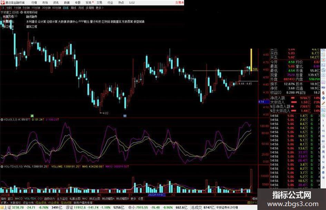
Task: Select the pencil drawing tool icon
Action: point(323,103)
